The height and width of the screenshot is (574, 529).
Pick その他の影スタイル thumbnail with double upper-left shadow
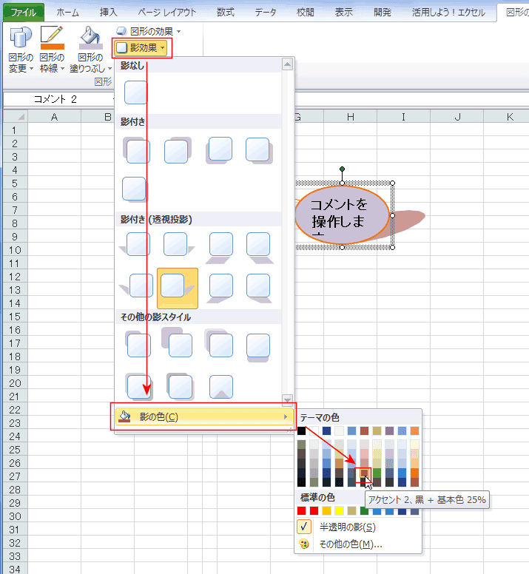click(218, 343)
